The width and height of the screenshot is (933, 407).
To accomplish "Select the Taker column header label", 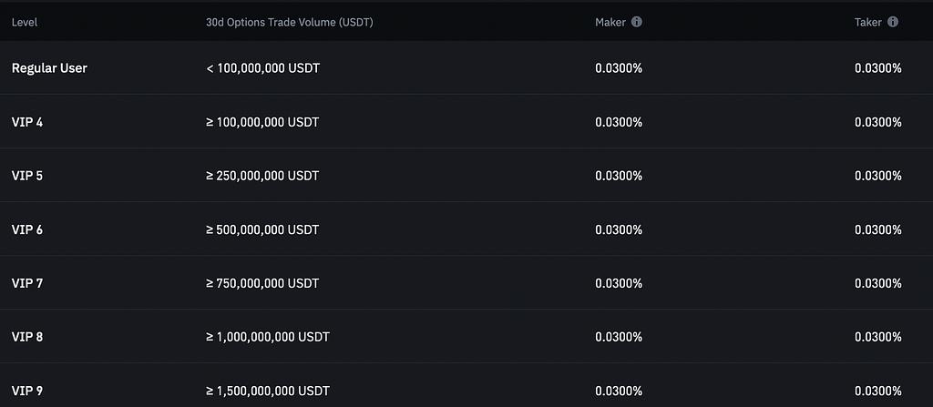I will [x=867, y=22].
